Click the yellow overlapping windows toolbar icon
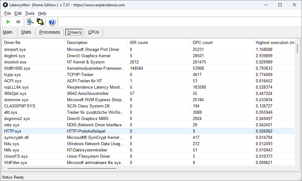Image resolution: width=302 pixels, height=181 pixels. (40, 22)
